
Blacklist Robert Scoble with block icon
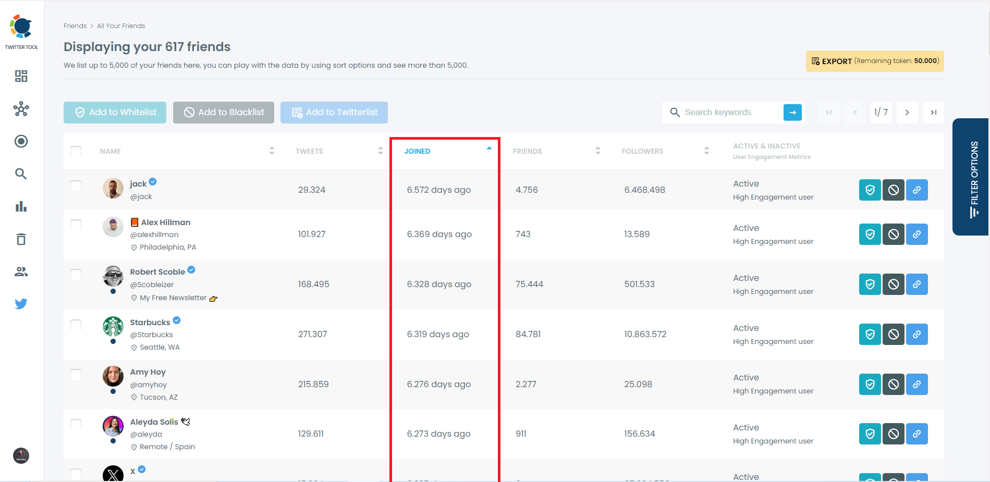coord(893,285)
